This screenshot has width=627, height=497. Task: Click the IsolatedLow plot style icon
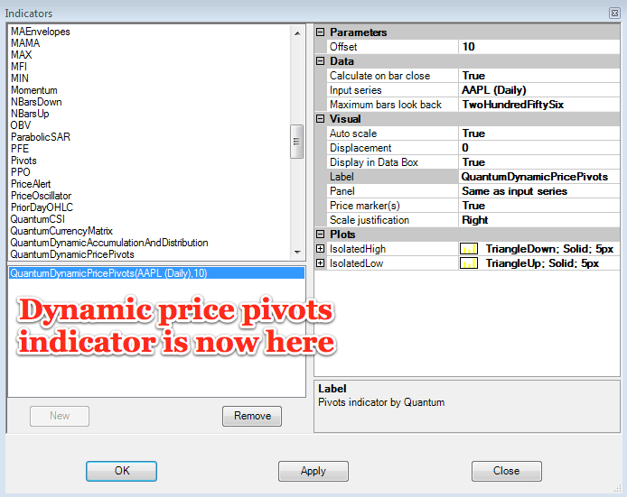point(469,263)
